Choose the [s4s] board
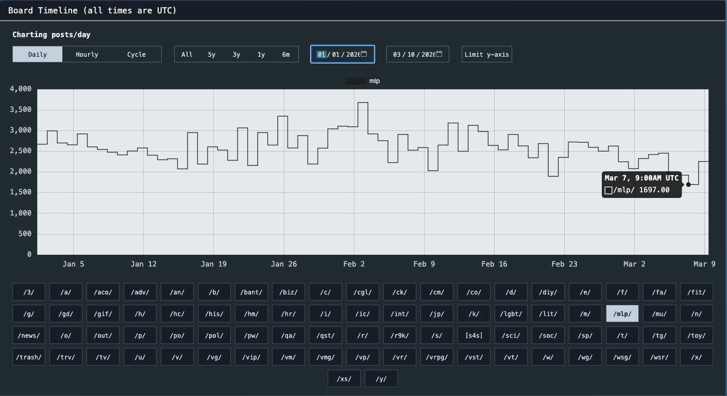This screenshot has width=727, height=396. coord(474,335)
